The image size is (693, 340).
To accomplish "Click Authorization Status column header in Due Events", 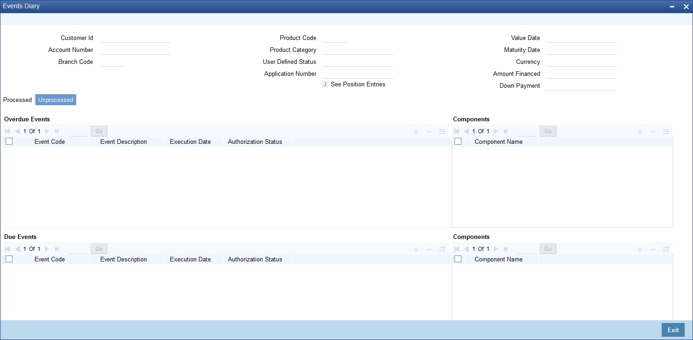I will click(255, 260).
